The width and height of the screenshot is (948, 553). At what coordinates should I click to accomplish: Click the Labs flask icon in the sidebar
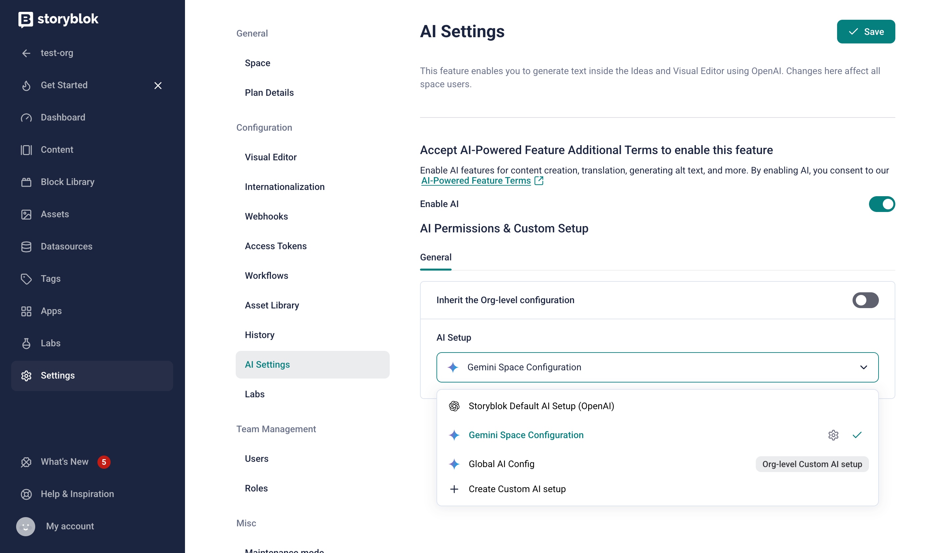[26, 343]
